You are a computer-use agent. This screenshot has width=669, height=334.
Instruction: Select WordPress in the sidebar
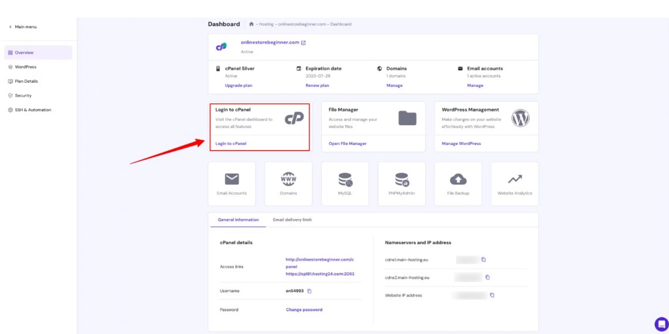25,67
